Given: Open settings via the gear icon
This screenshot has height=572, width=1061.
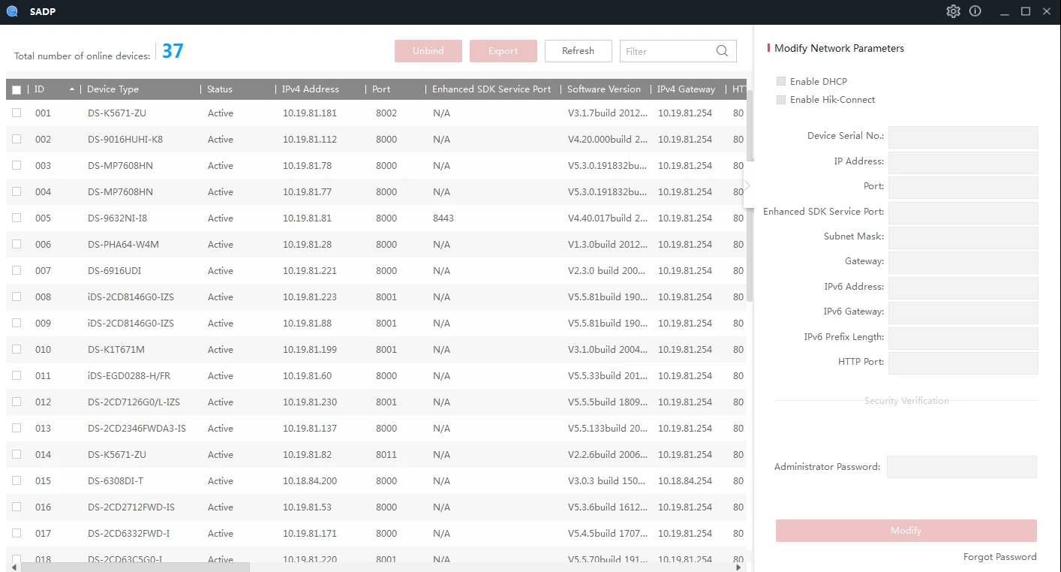Looking at the screenshot, I should pos(953,11).
